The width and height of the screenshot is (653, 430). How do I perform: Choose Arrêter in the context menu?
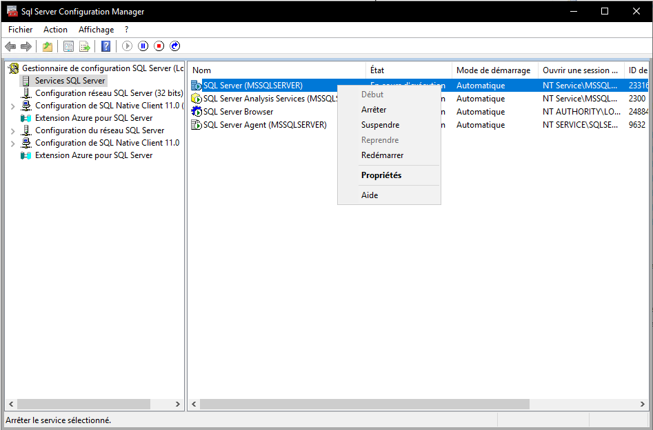click(389, 110)
